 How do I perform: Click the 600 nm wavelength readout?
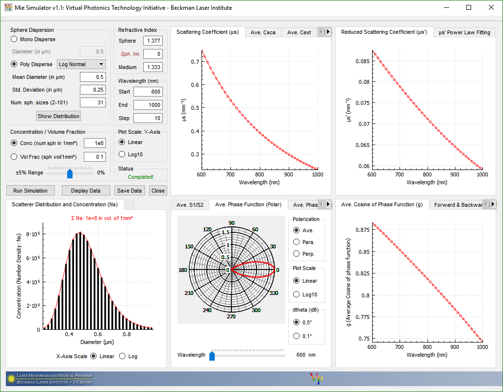click(306, 355)
